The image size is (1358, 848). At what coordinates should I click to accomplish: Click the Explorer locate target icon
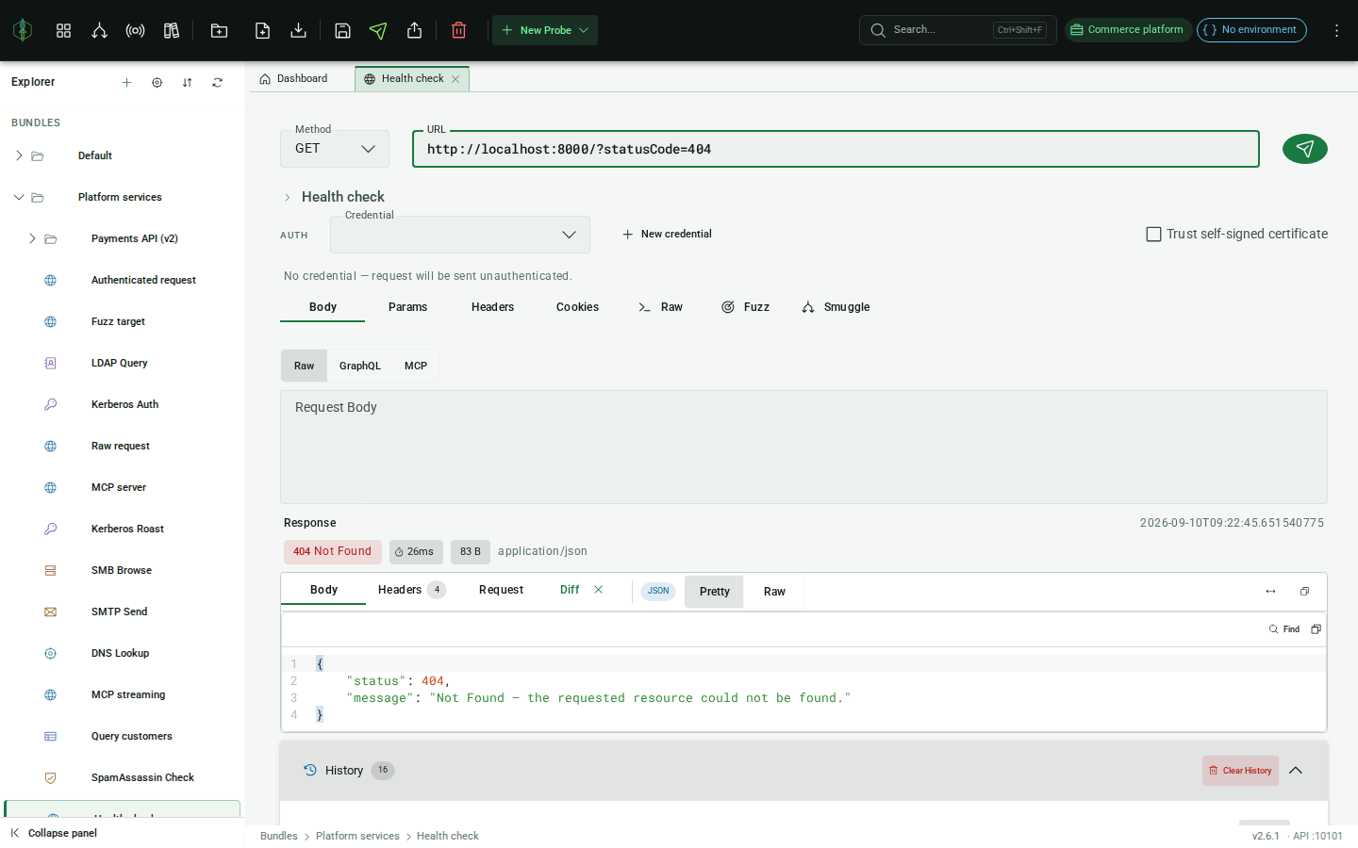[157, 82]
